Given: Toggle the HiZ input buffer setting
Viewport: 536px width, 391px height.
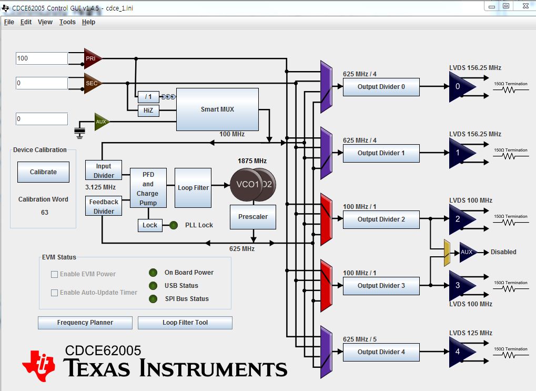Looking at the screenshot, I should click(148, 111).
